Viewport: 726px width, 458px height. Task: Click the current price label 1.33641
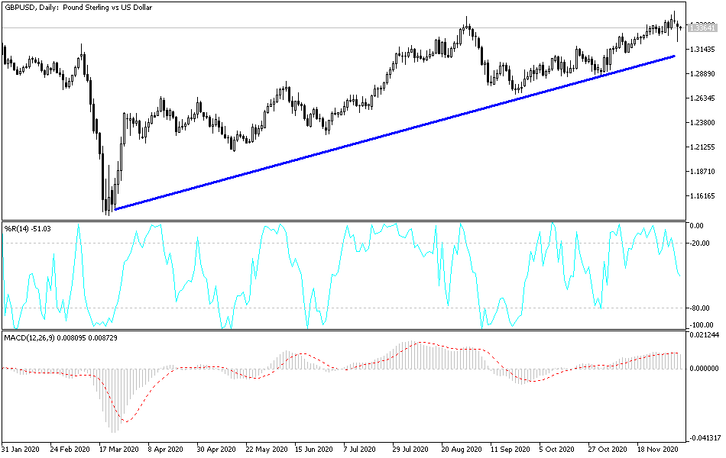click(702, 28)
